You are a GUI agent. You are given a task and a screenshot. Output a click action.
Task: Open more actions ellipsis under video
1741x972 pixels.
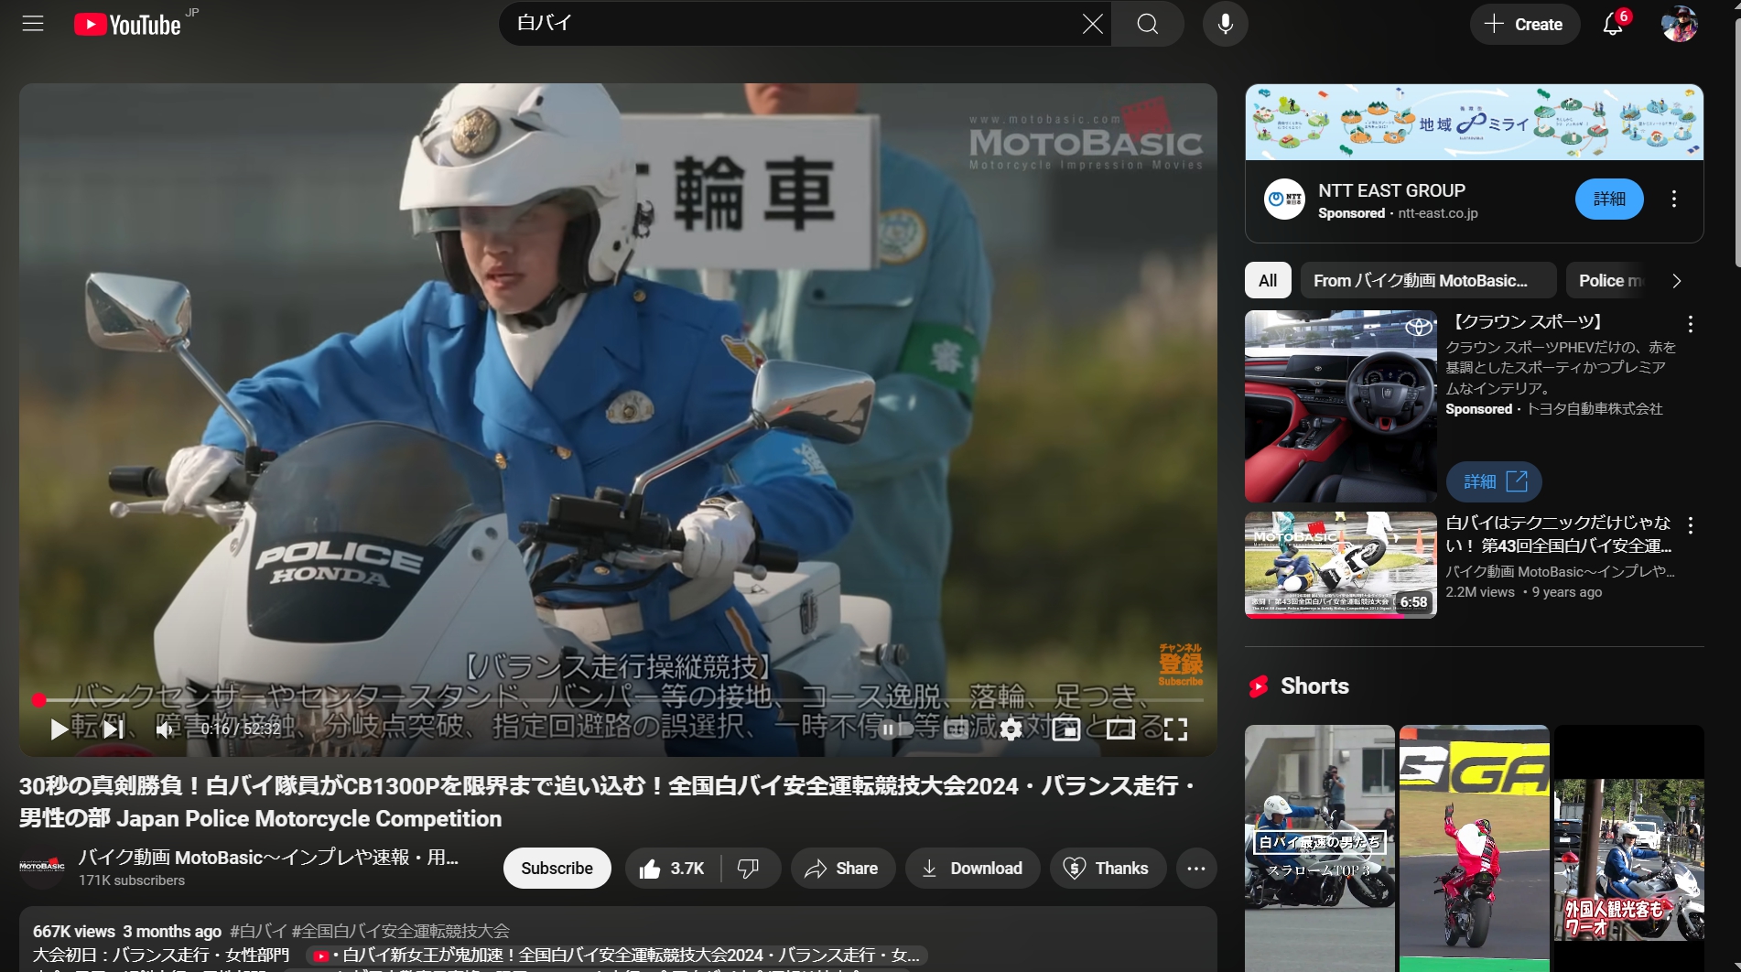click(1196, 869)
